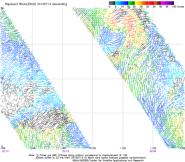
Task: Click the orange 25-30 knots legend swatch
Action: [144, 3]
